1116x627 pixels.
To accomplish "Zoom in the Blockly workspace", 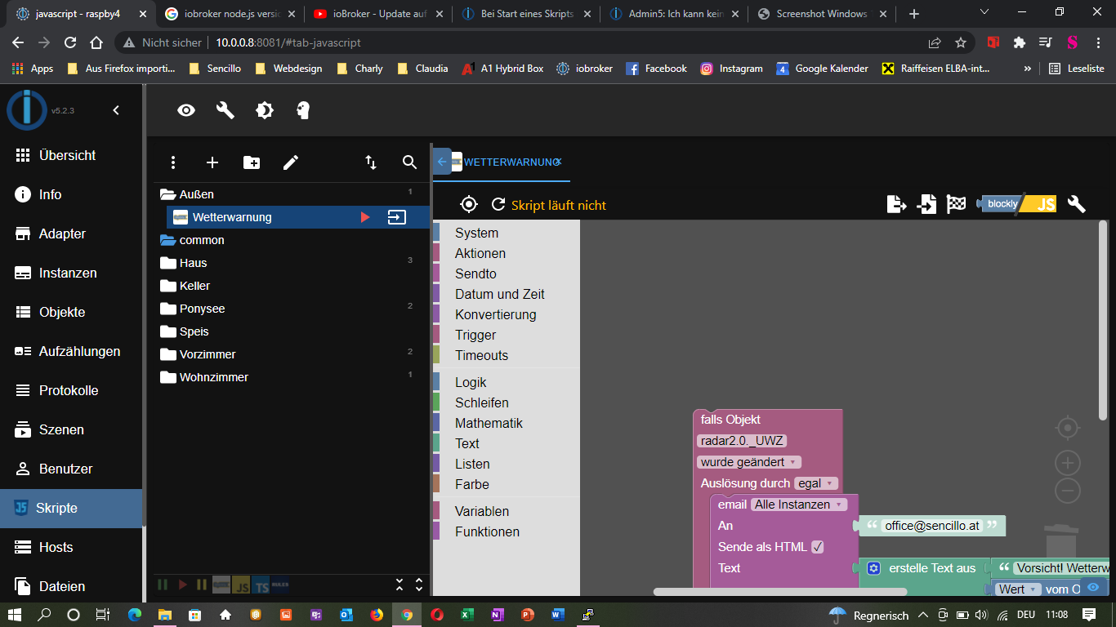I will coord(1068,464).
